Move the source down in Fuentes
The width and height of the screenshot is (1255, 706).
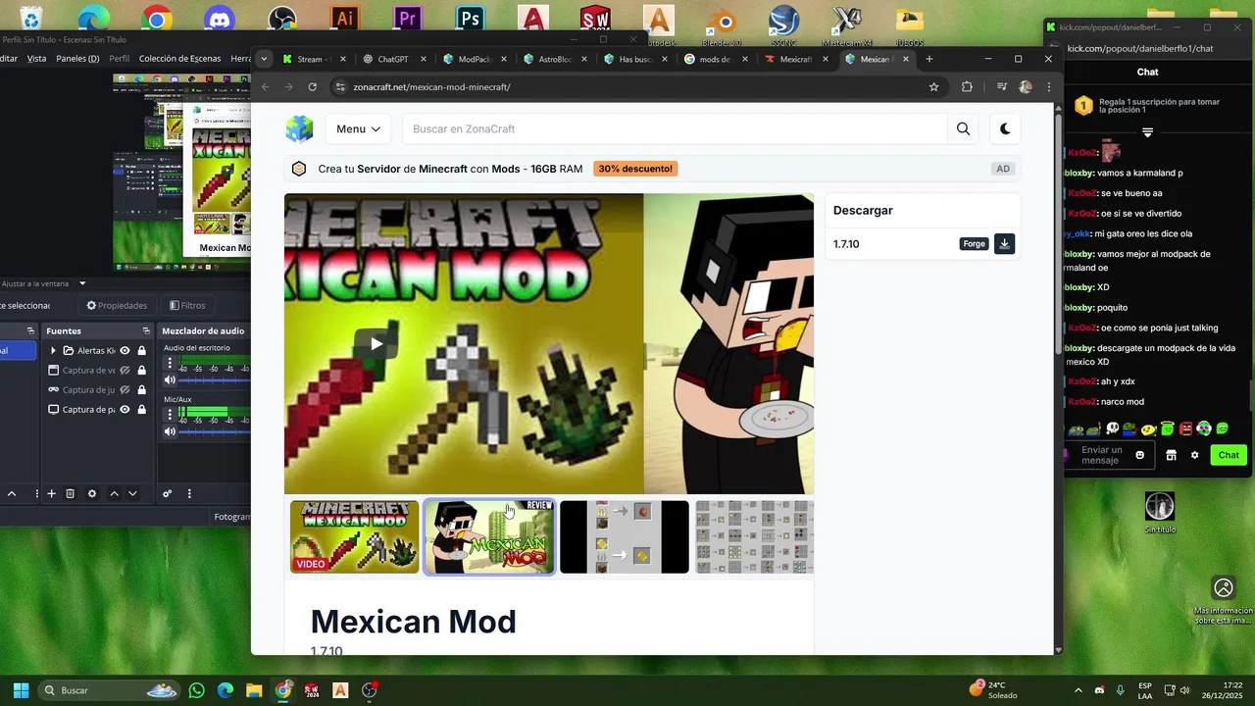pyautogui.click(x=132, y=493)
